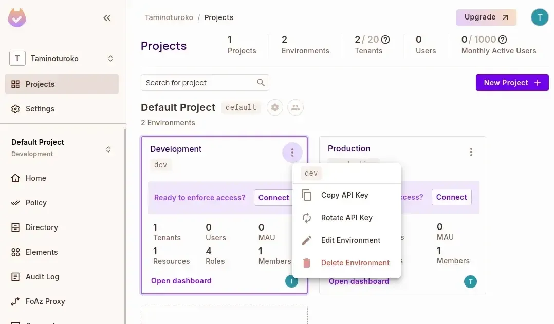The width and height of the screenshot is (554, 324).
Task: Click the Permit logo icon
Action: (x=17, y=18)
